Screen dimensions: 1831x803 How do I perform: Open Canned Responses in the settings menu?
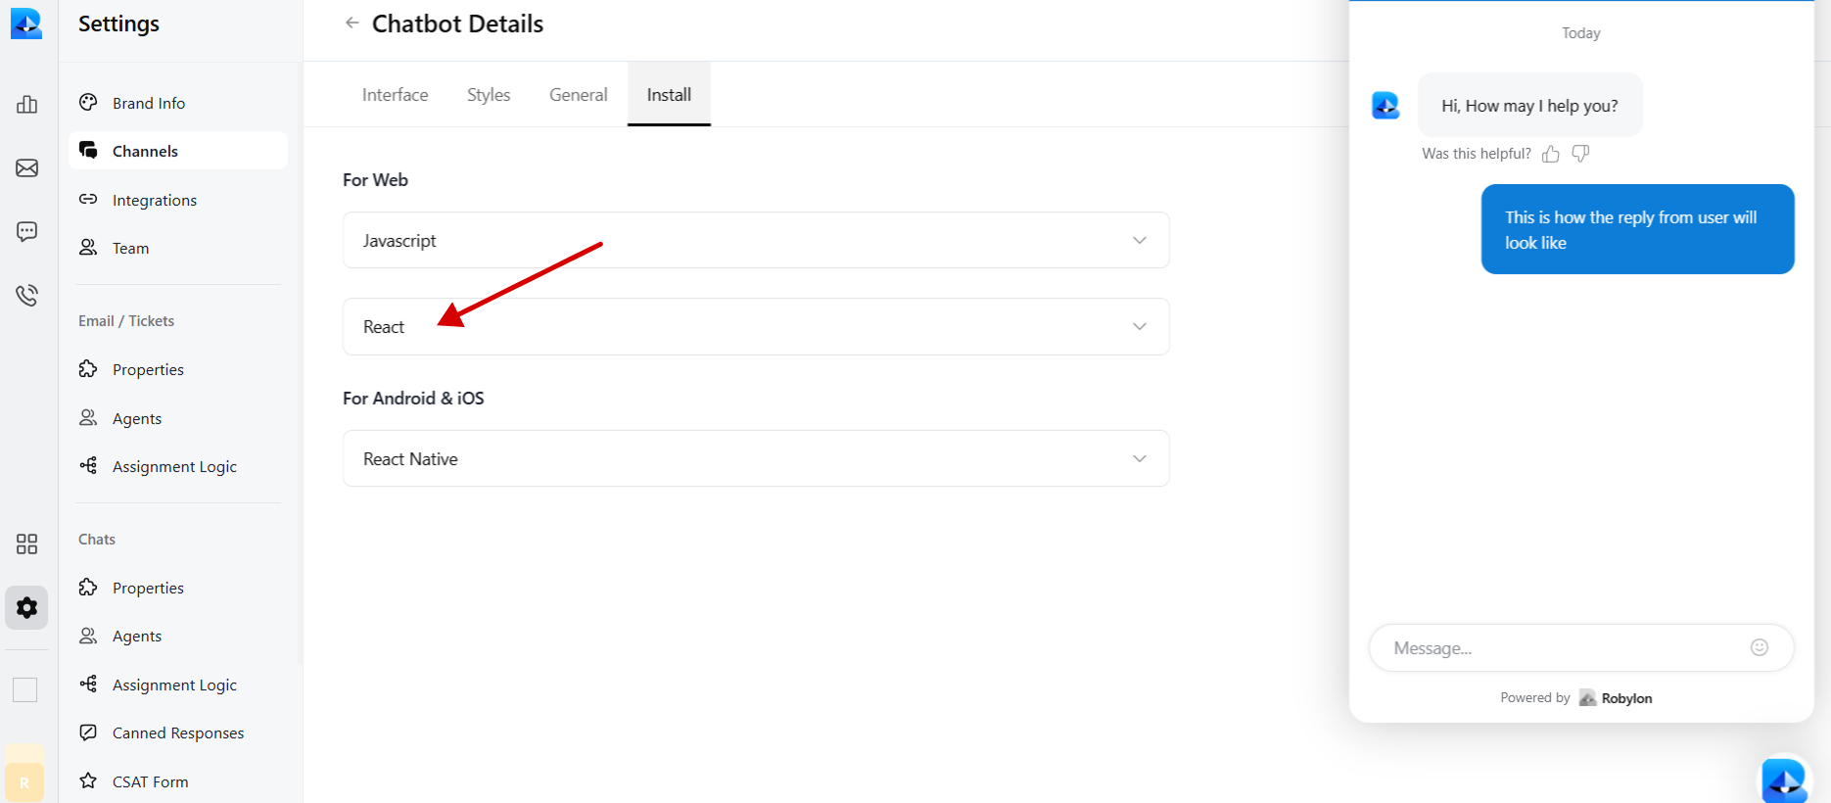(178, 732)
